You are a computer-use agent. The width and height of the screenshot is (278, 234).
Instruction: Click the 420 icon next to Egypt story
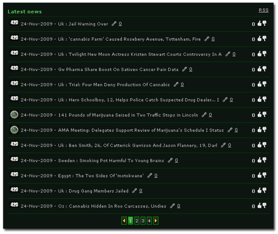pyautogui.click(x=14, y=175)
